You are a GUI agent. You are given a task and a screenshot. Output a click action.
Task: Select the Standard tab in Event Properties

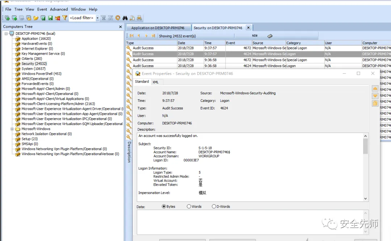(x=142, y=82)
